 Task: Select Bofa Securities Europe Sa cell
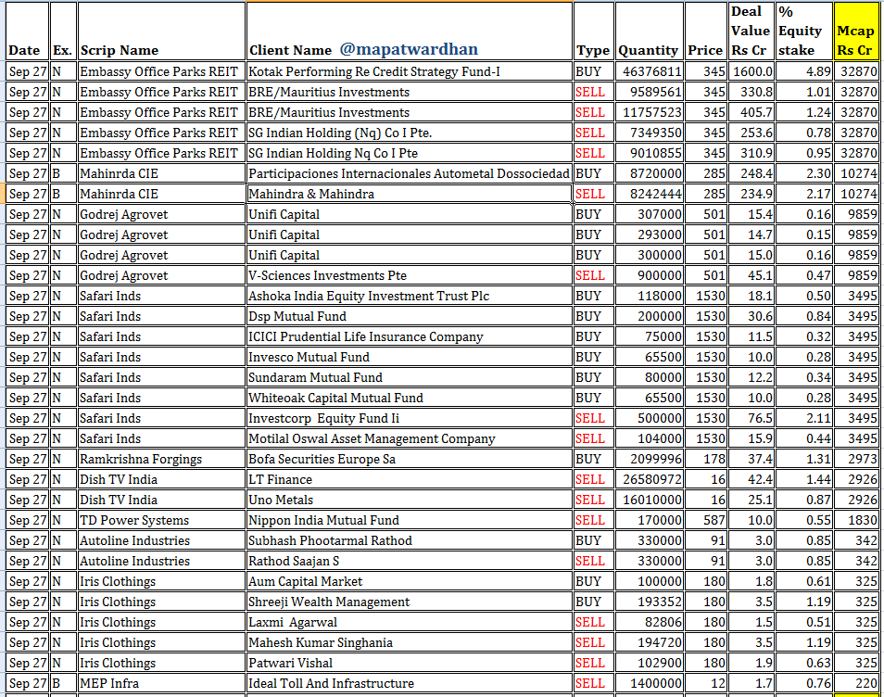pos(410,459)
